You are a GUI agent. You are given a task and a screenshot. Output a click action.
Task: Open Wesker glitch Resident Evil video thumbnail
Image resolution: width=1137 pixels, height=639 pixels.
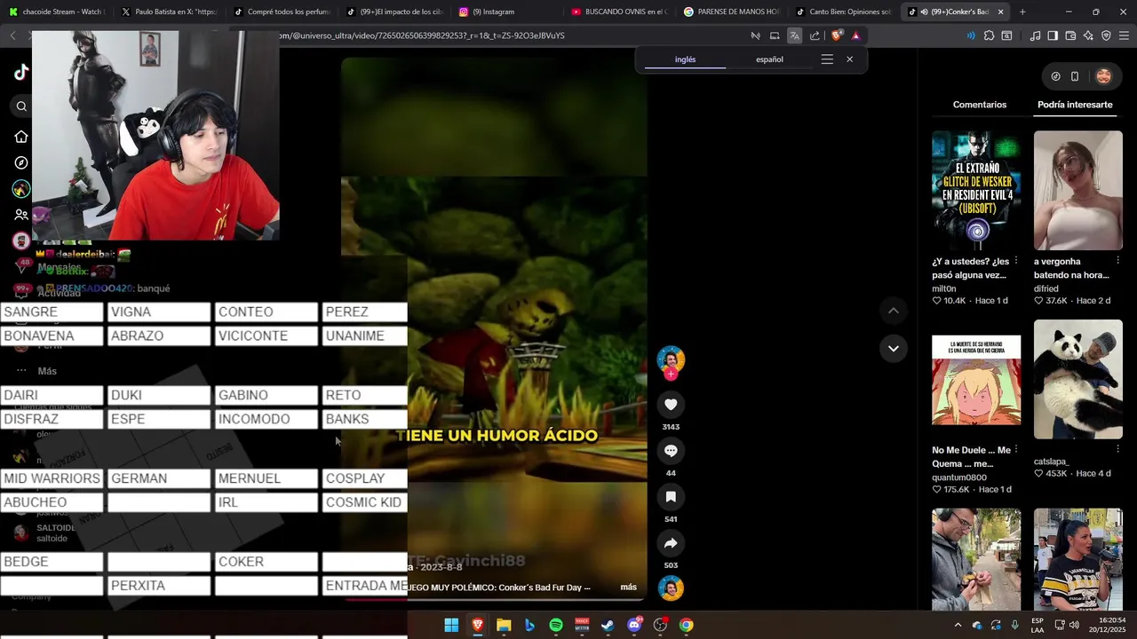(976, 191)
